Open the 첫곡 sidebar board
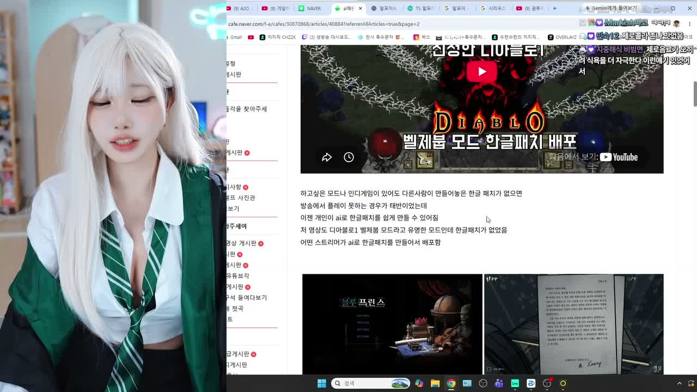The height and width of the screenshot is (392, 697). coord(235,309)
